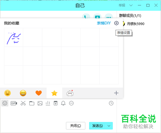
Task: Open the orange heart emoji tab
Action: (39, 93)
